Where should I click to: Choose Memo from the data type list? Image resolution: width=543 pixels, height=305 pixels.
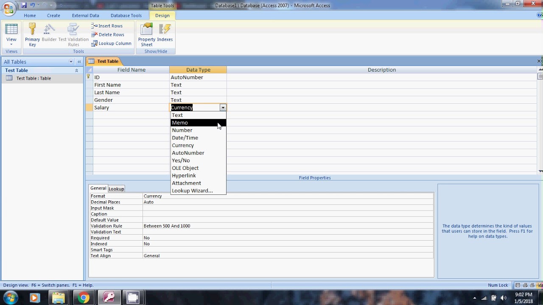[199, 123]
